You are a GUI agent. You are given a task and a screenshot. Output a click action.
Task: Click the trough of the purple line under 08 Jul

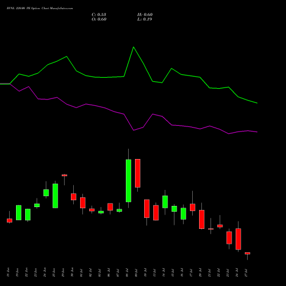click(x=133, y=130)
